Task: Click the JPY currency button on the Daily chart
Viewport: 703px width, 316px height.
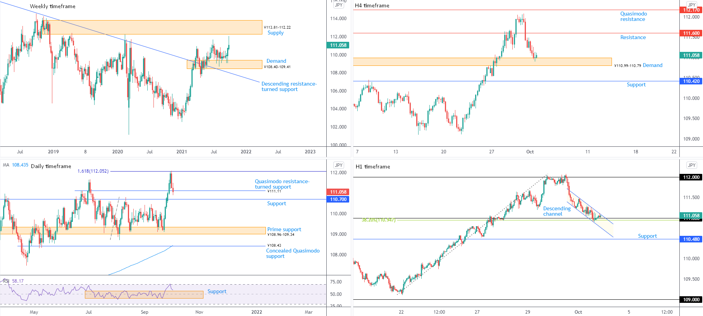Action: click(339, 165)
